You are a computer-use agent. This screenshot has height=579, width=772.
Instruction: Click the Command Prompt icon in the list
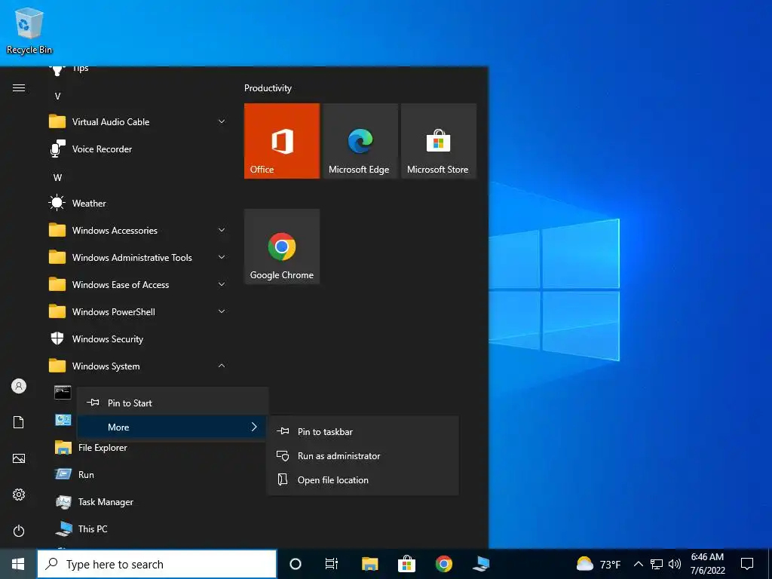[x=63, y=392]
